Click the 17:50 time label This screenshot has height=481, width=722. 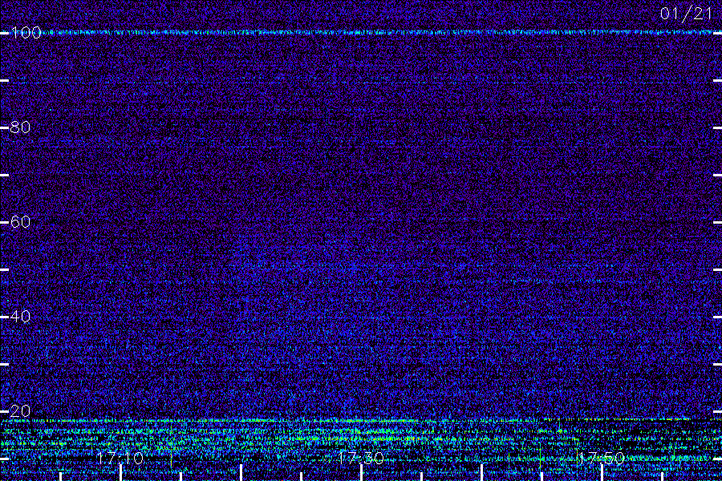601,458
